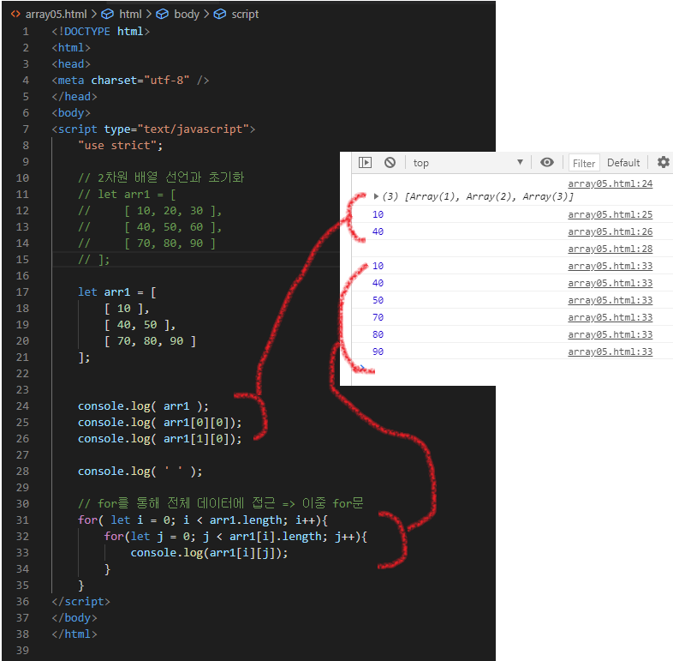Screen dimensions: 673x661
Task: Click the [ 70, 80, 90 ] array row on line 20
Action: coord(150,341)
